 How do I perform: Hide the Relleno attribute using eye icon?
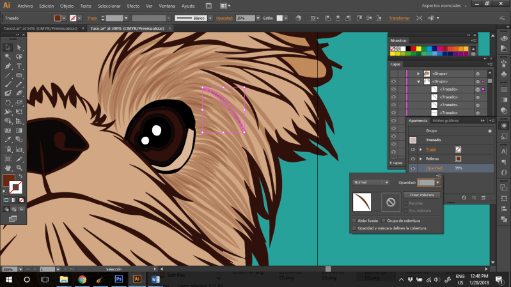413,159
